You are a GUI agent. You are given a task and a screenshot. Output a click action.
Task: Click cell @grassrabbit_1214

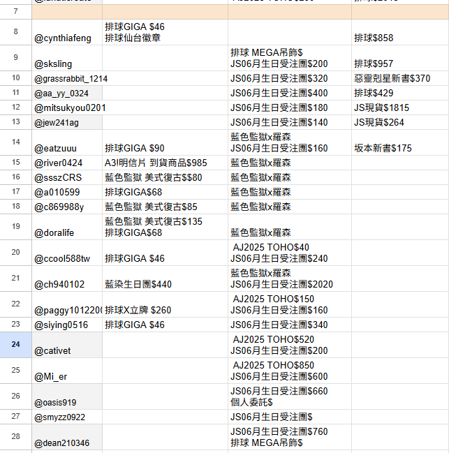click(67, 78)
